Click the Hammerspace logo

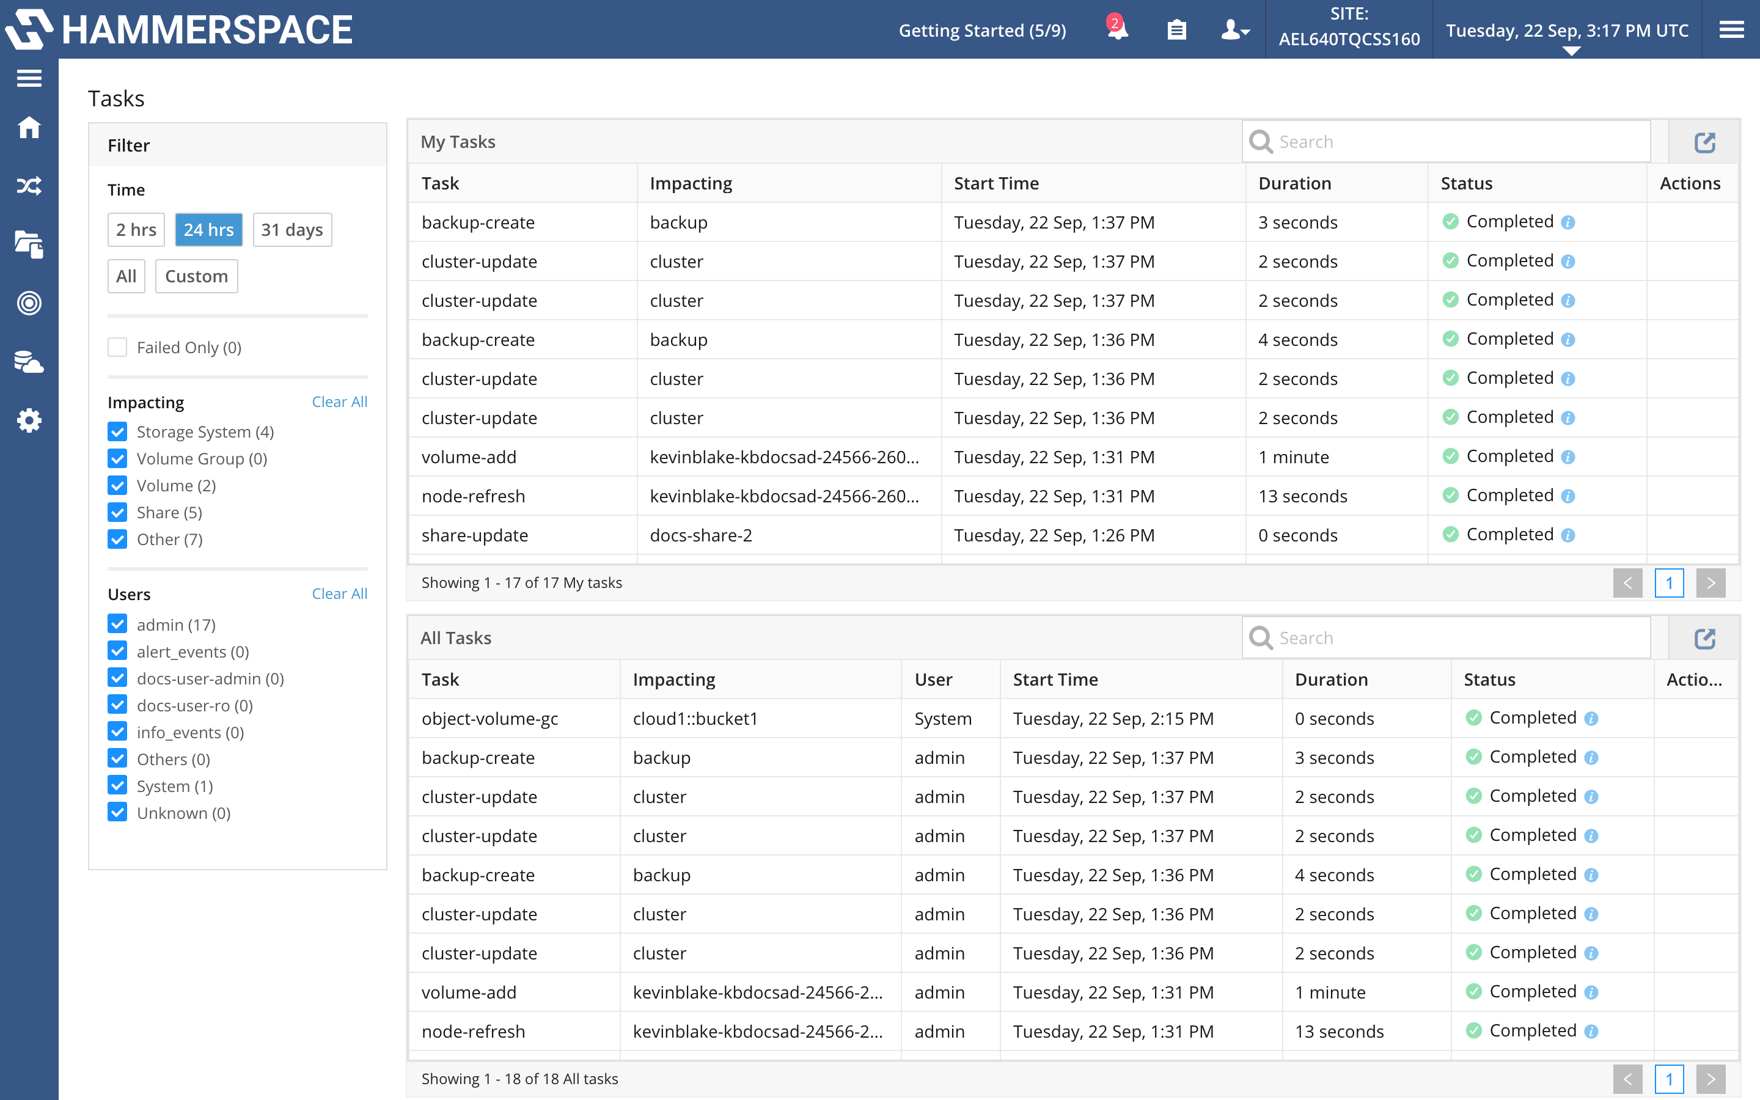tap(179, 30)
